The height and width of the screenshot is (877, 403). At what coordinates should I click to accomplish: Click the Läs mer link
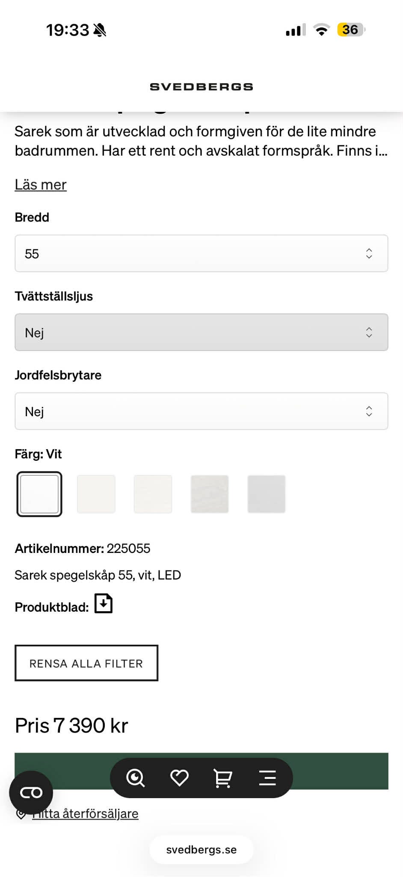(40, 184)
